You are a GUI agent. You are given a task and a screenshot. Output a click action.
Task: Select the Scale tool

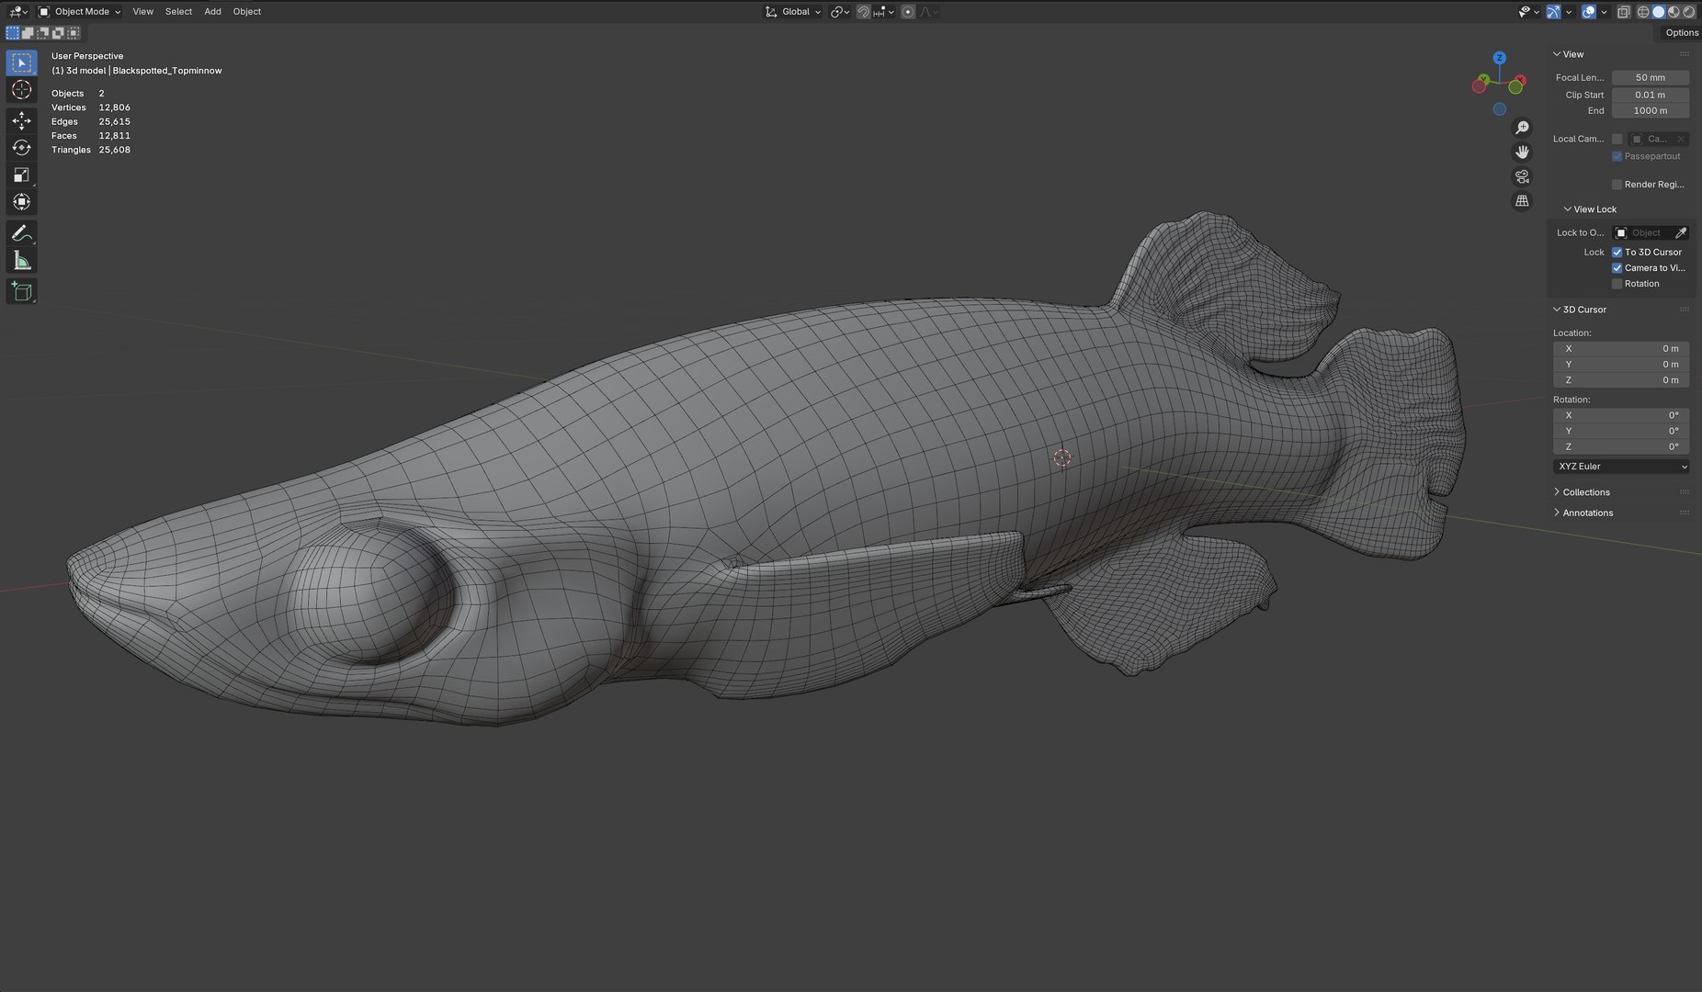[x=22, y=175]
